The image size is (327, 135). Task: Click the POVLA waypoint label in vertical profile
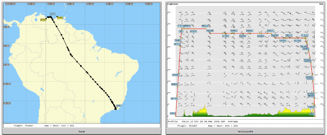[x=205, y=26]
